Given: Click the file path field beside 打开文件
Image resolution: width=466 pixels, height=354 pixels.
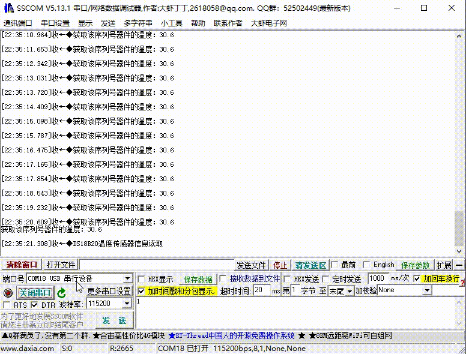Looking at the screenshot, I should click(x=157, y=265).
